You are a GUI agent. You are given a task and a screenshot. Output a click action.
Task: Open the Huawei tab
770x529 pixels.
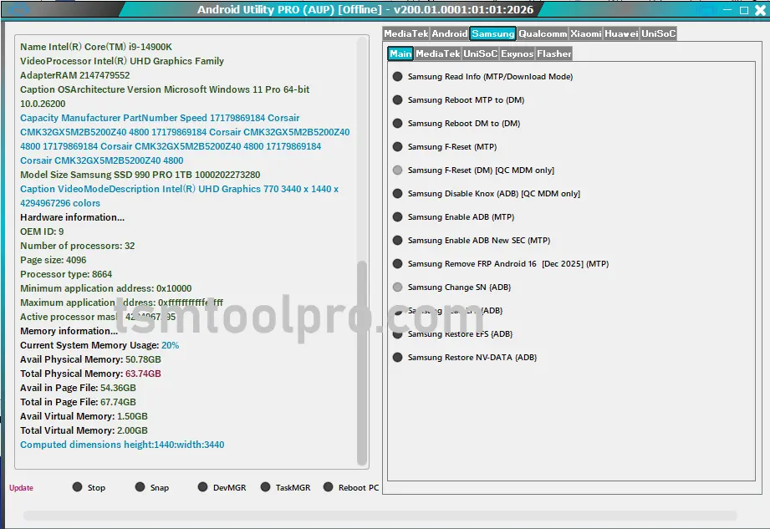[x=621, y=34]
